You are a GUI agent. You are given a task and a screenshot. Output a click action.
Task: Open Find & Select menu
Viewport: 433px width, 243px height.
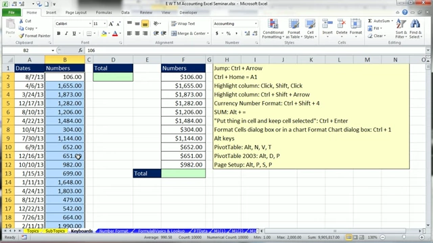click(415, 29)
